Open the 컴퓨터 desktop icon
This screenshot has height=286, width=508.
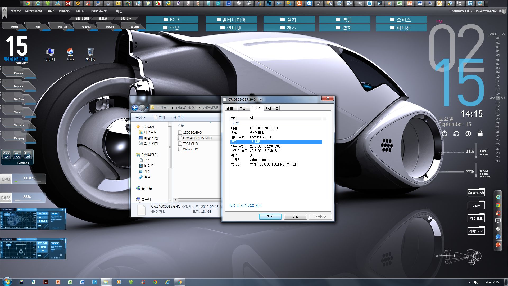50,55
